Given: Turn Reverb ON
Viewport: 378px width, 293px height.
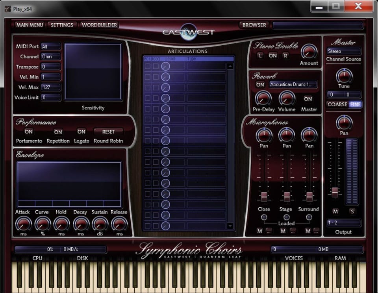Looking at the screenshot, I should [x=260, y=85].
